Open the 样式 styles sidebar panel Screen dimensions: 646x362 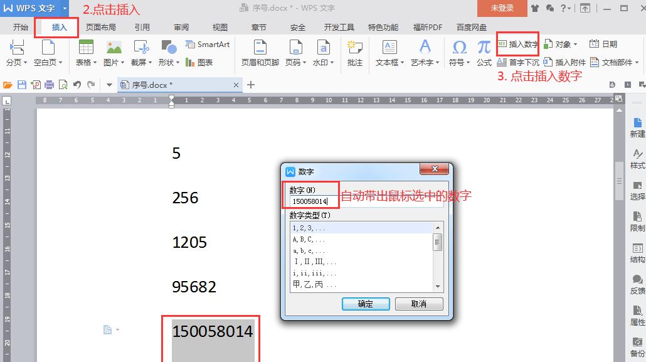tap(637, 159)
